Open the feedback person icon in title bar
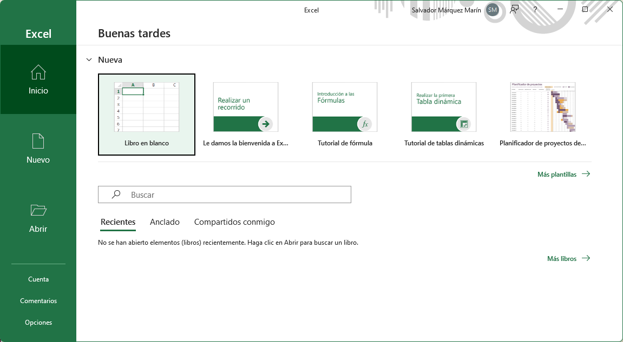This screenshot has width=623, height=342. [x=514, y=10]
